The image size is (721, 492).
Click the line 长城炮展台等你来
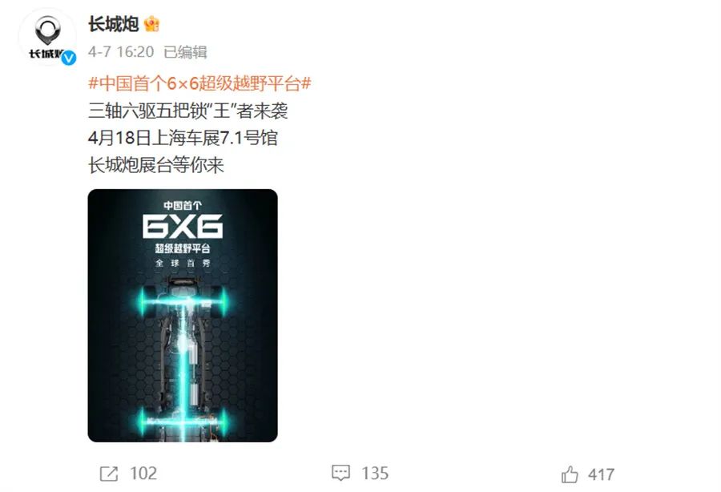pyautogui.click(x=156, y=165)
